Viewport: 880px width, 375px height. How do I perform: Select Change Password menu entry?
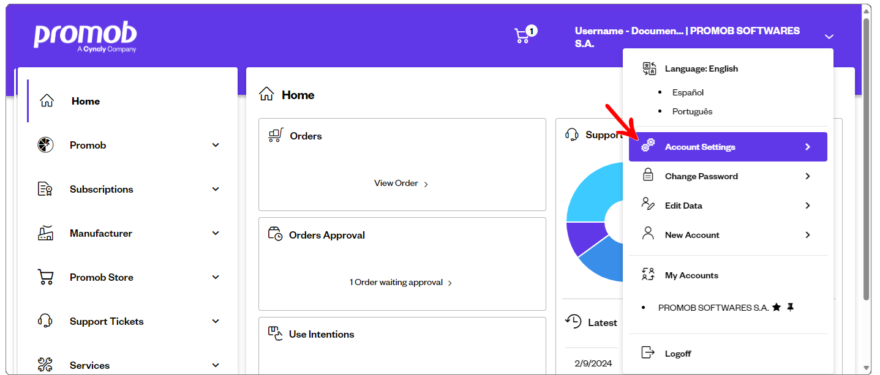[x=728, y=176]
